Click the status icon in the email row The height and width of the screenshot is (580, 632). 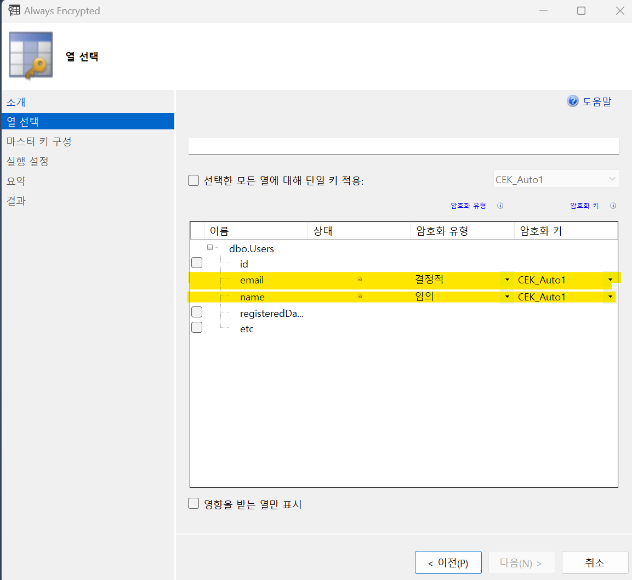point(360,280)
